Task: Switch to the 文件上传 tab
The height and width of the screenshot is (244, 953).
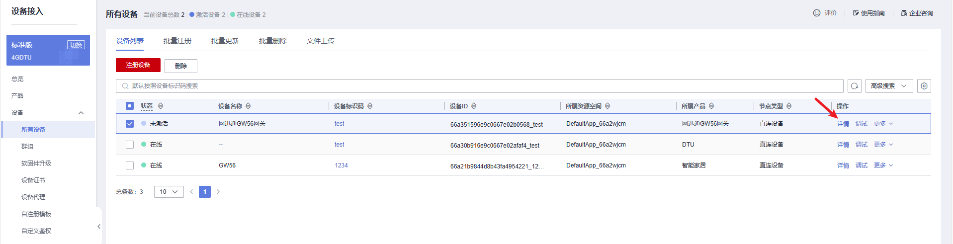Action: point(321,41)
